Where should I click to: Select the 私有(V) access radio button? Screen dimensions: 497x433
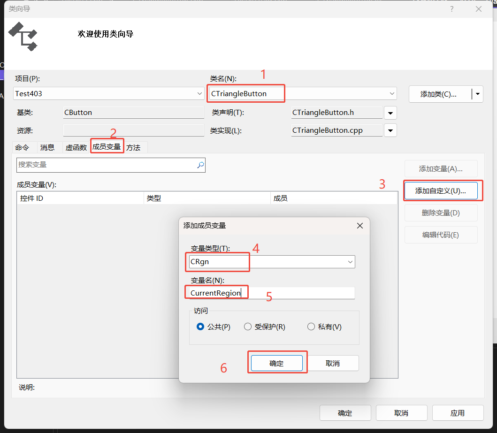(311, 327)
